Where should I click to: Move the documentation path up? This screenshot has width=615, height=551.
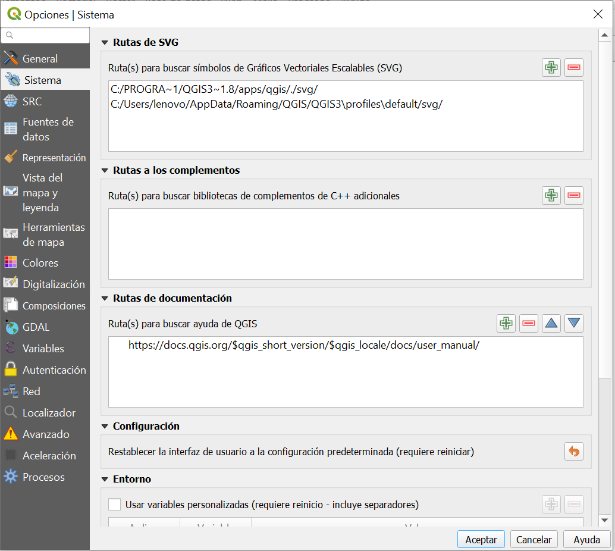pyautogui.click(x=551, y=323)
